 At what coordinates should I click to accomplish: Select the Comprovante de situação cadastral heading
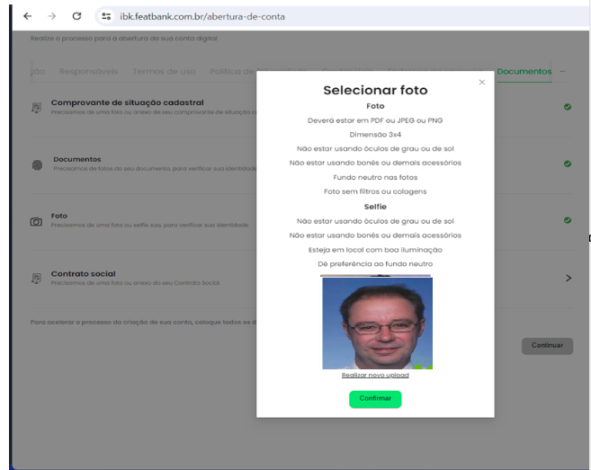pos(128,102)
